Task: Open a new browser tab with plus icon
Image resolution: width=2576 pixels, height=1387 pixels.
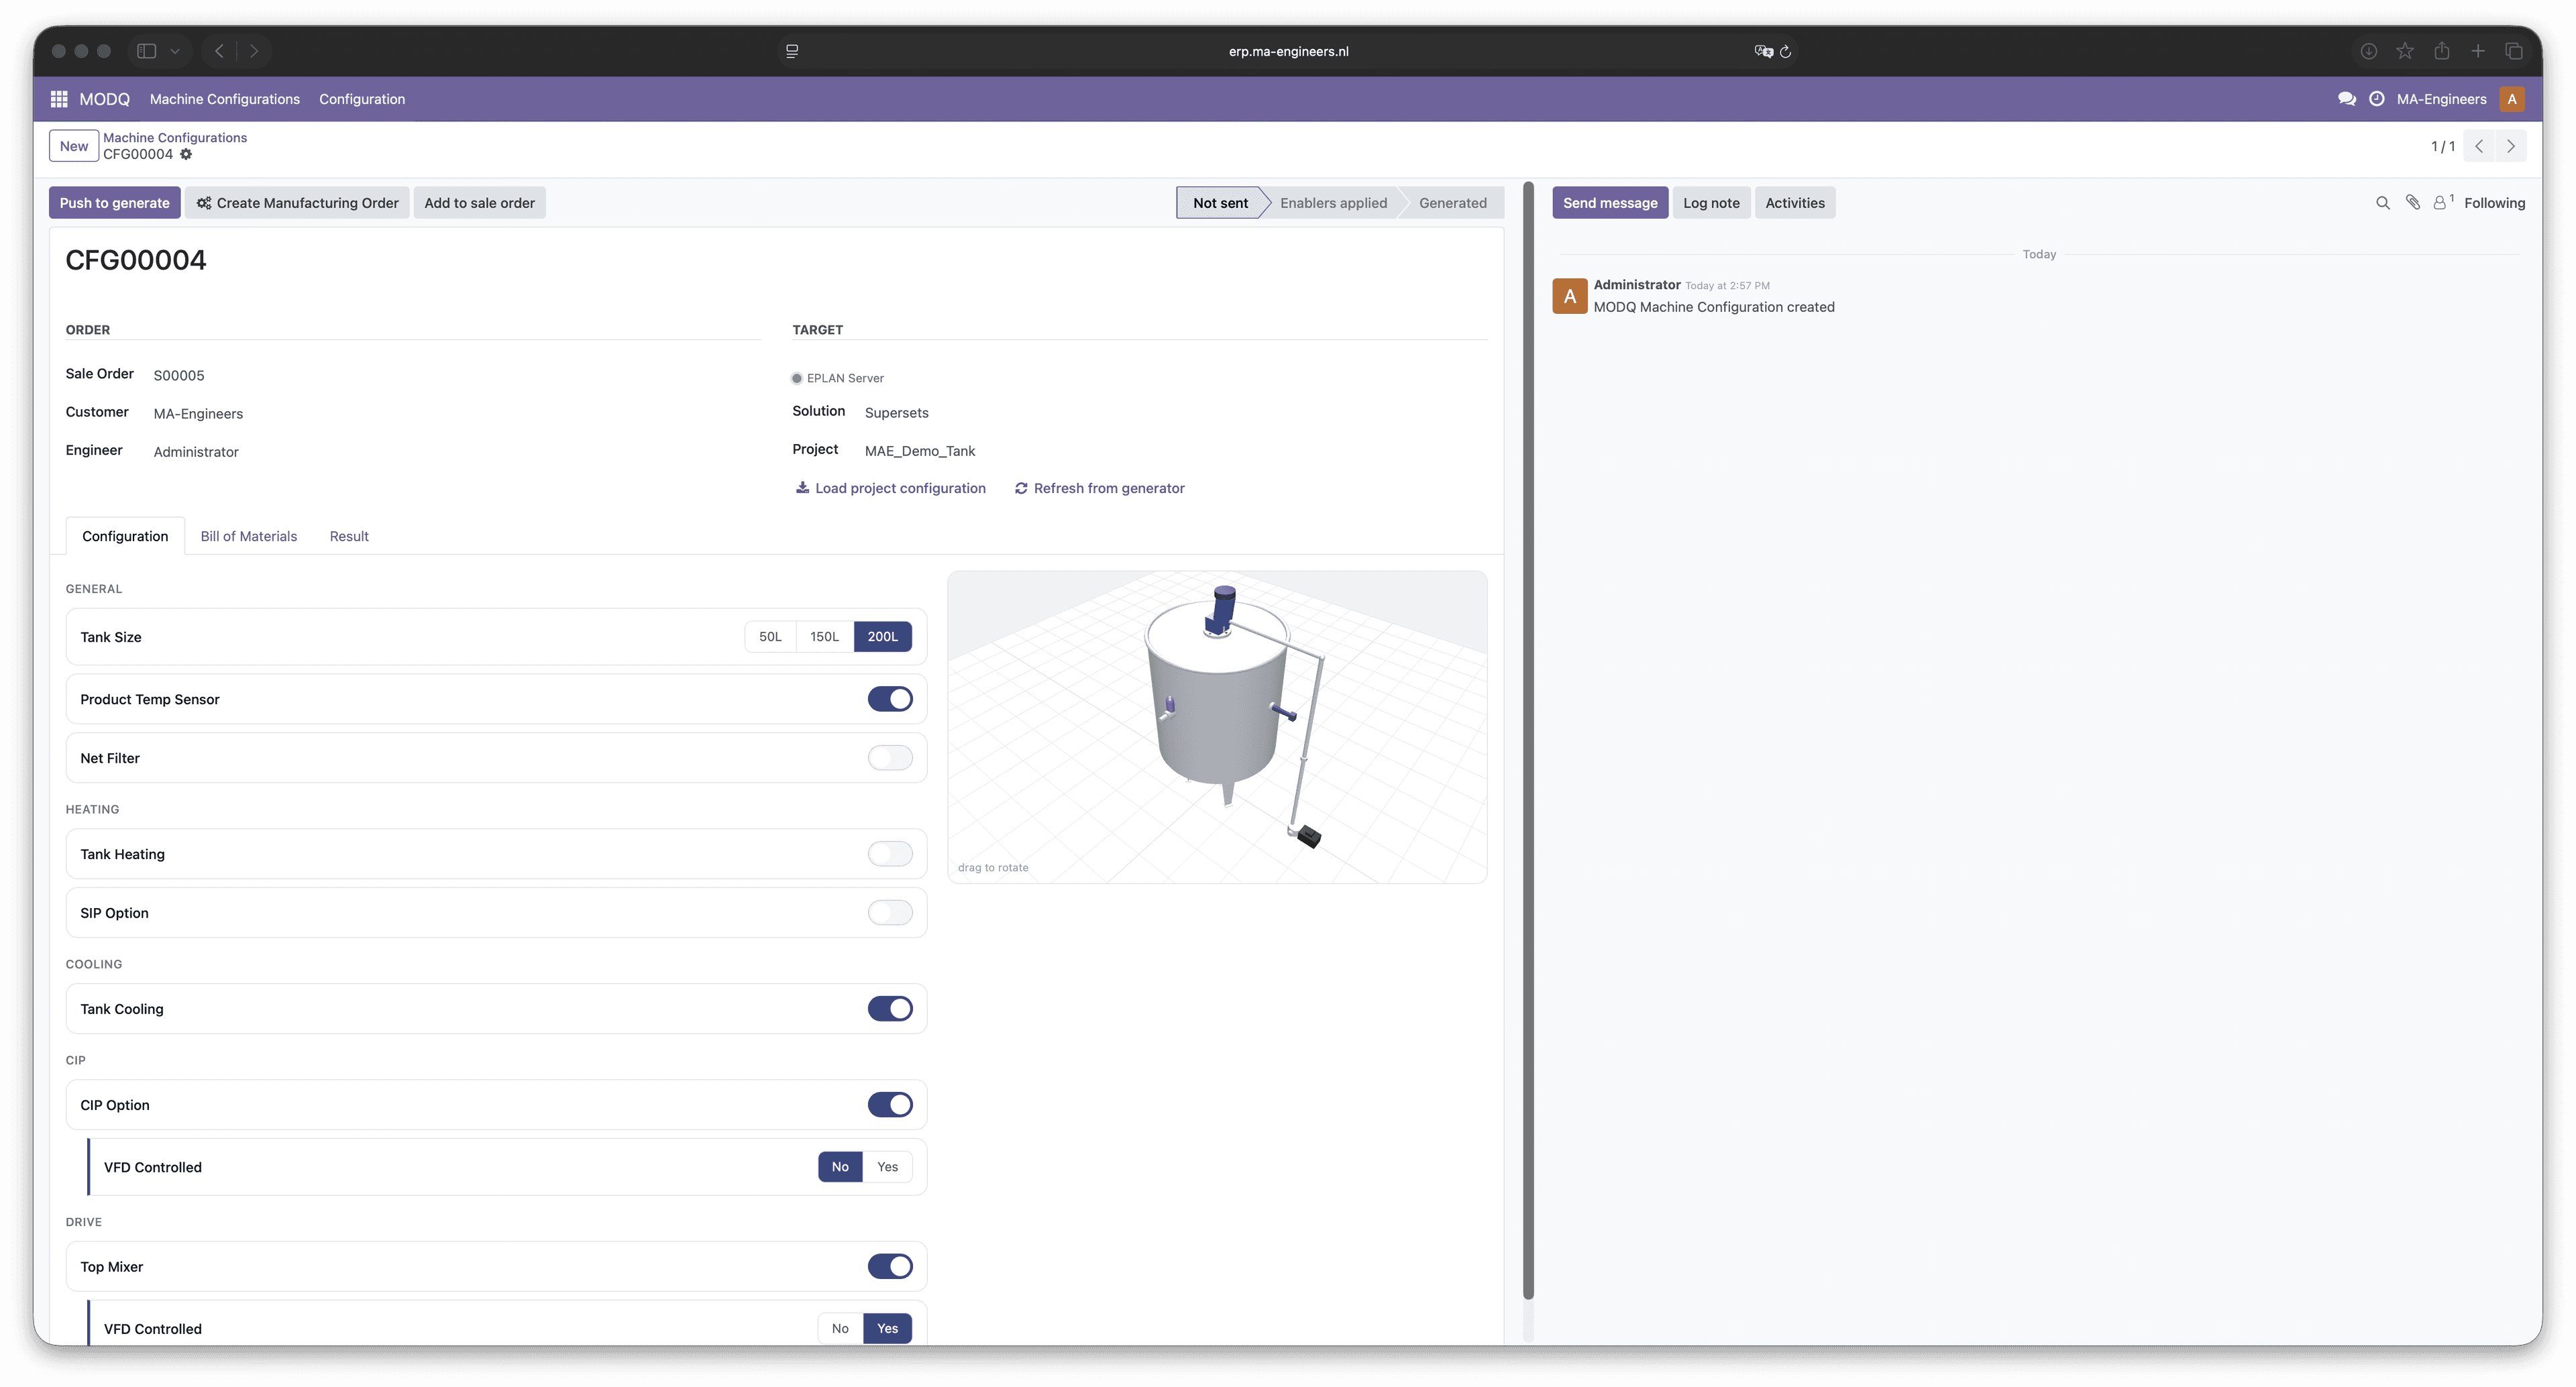Action: (2478, 51)
